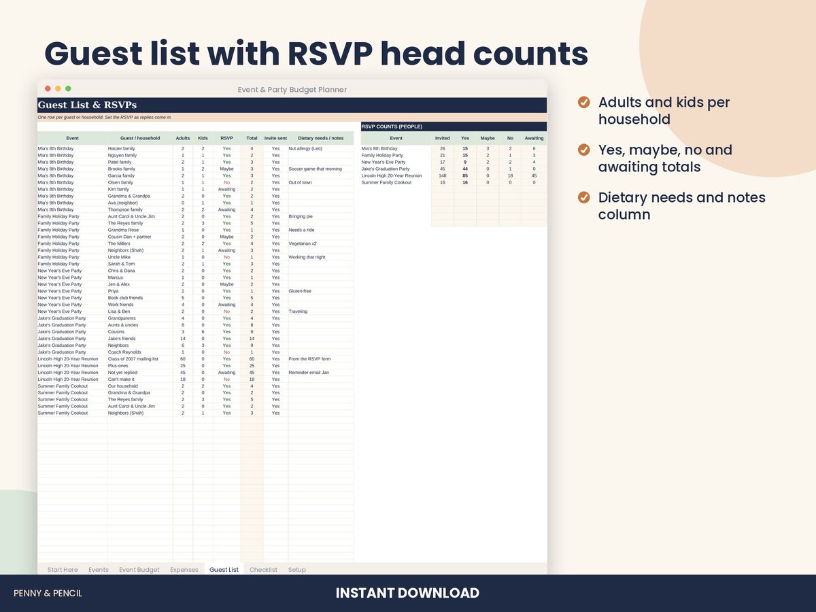The height and width of the screenshot is (612, 816).
Task: Select the Ava (neighbor) cell
Action: pos(140,203)
